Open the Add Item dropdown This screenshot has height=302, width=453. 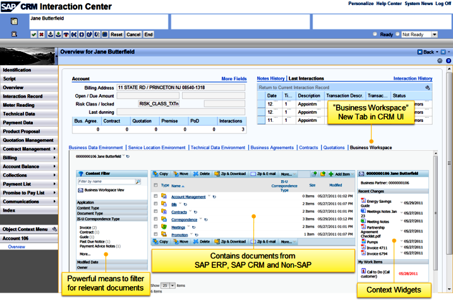pos(341,174)
